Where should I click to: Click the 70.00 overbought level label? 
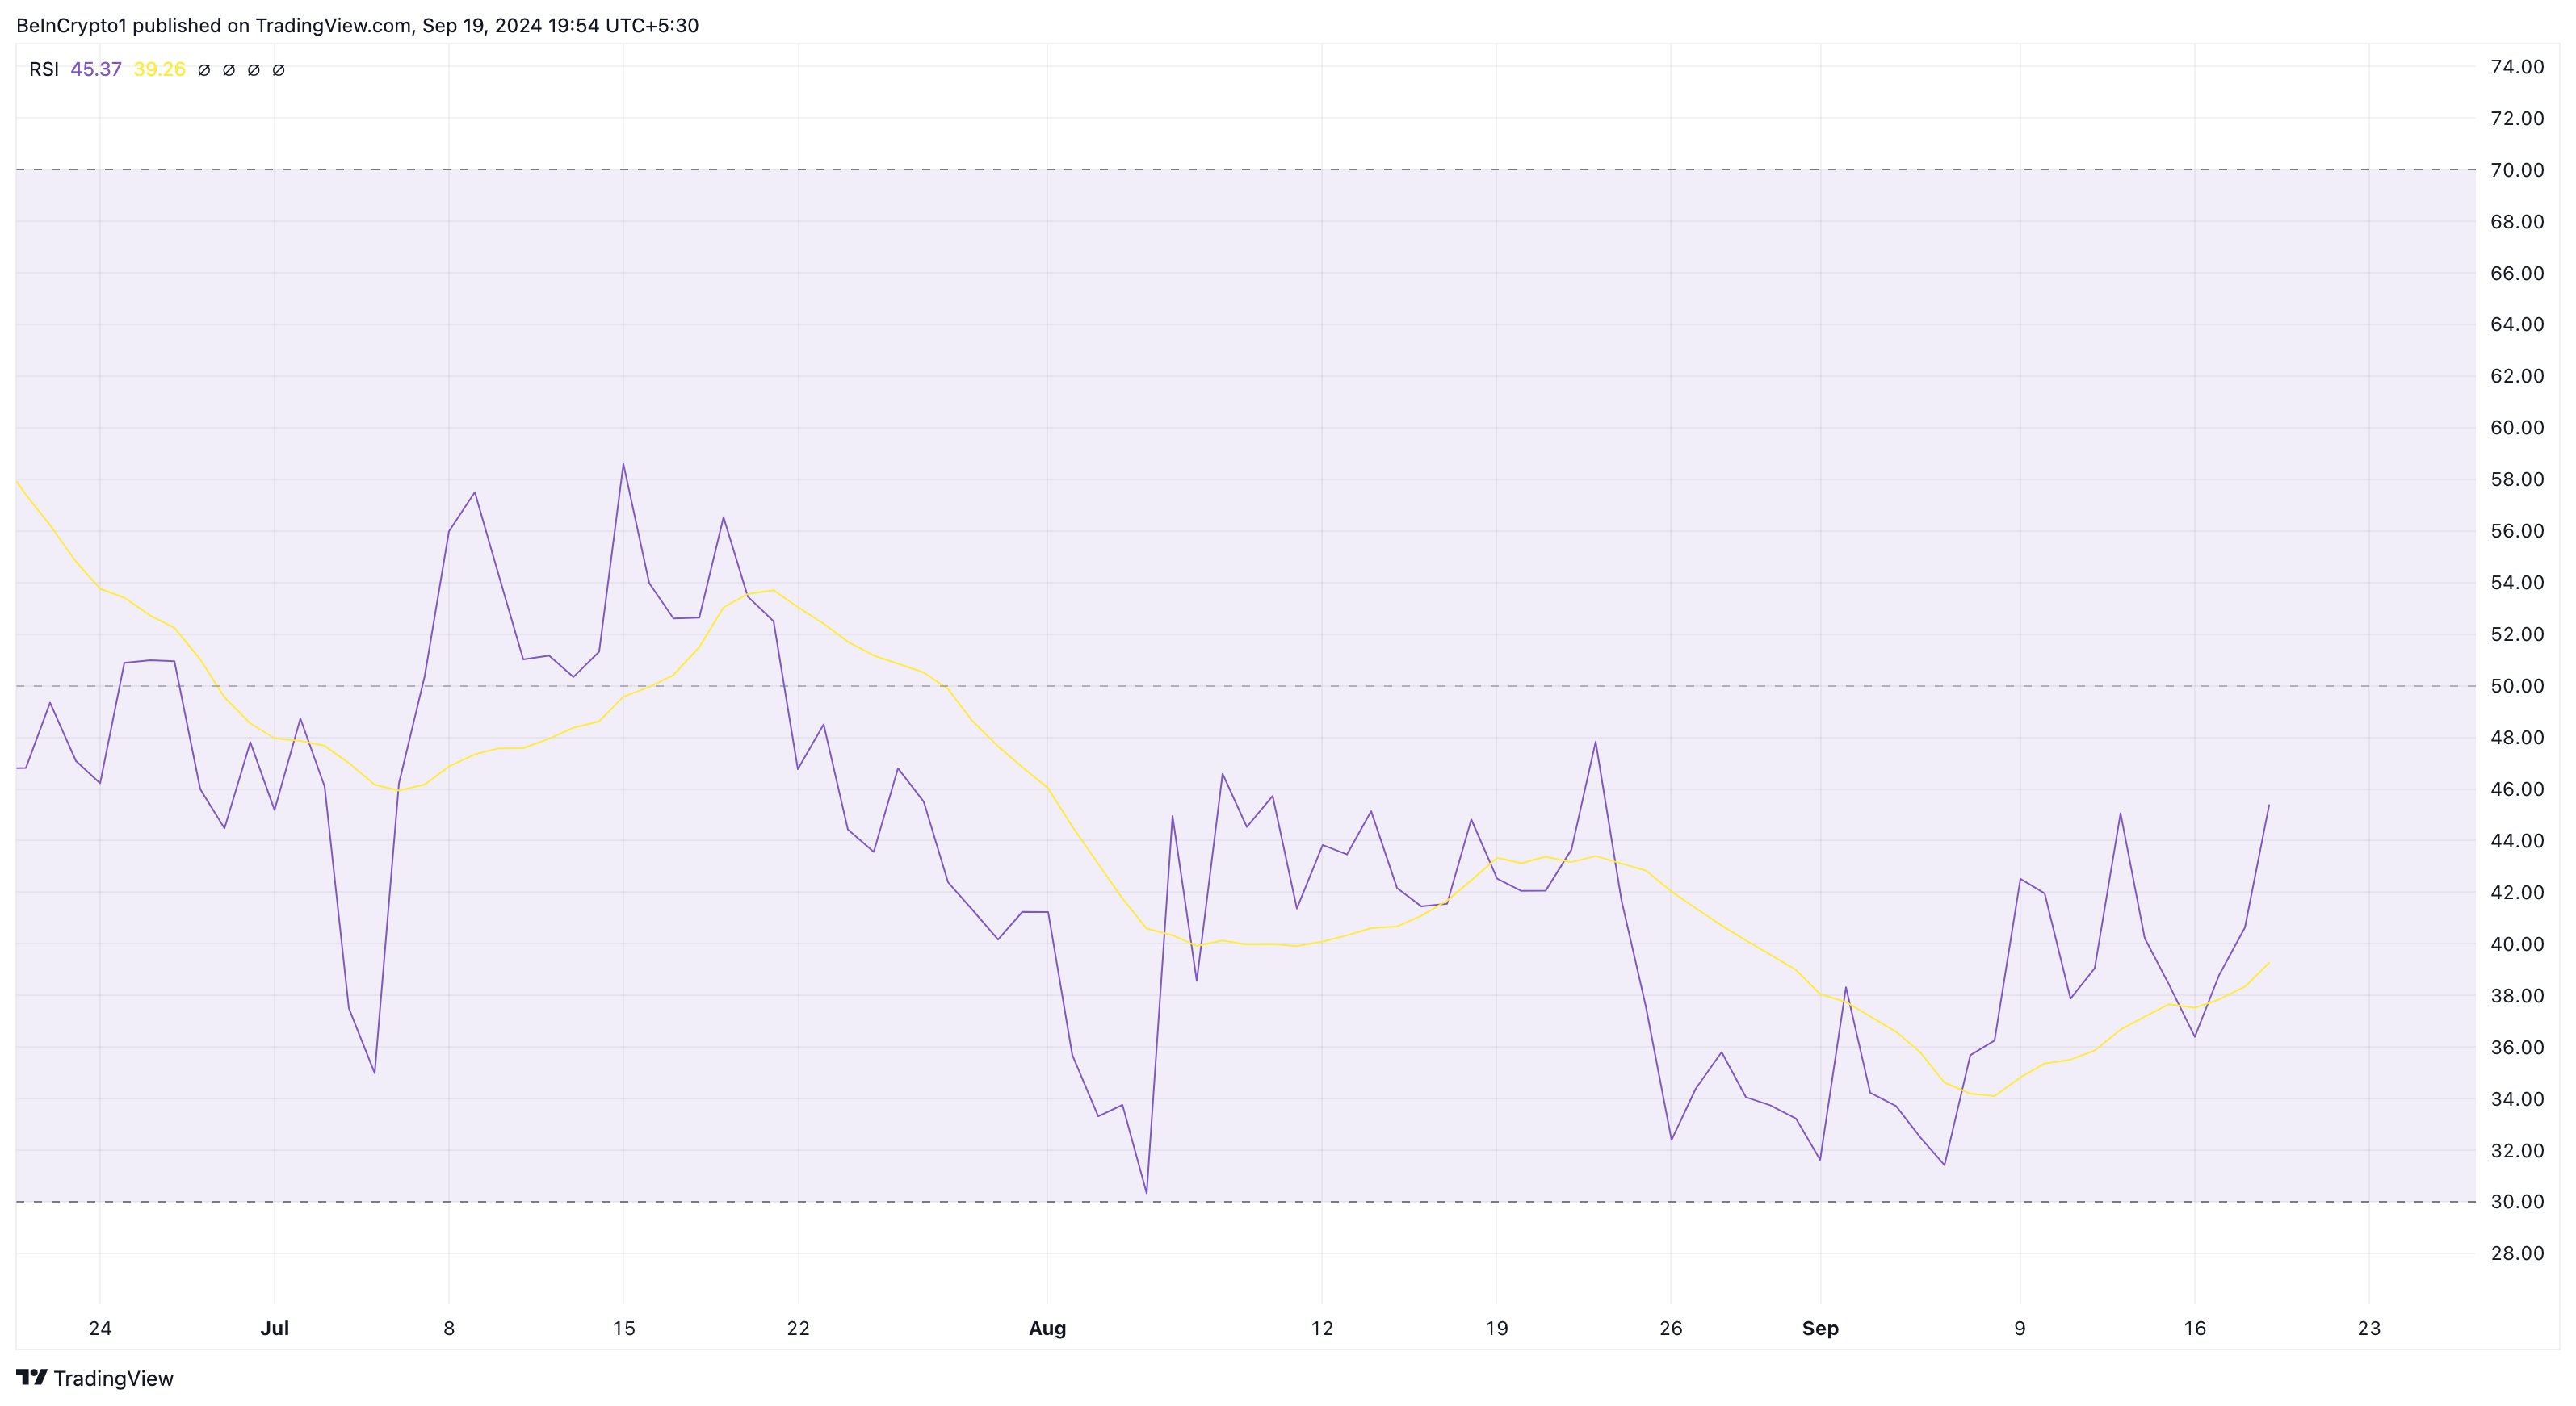pos(2516,169)
